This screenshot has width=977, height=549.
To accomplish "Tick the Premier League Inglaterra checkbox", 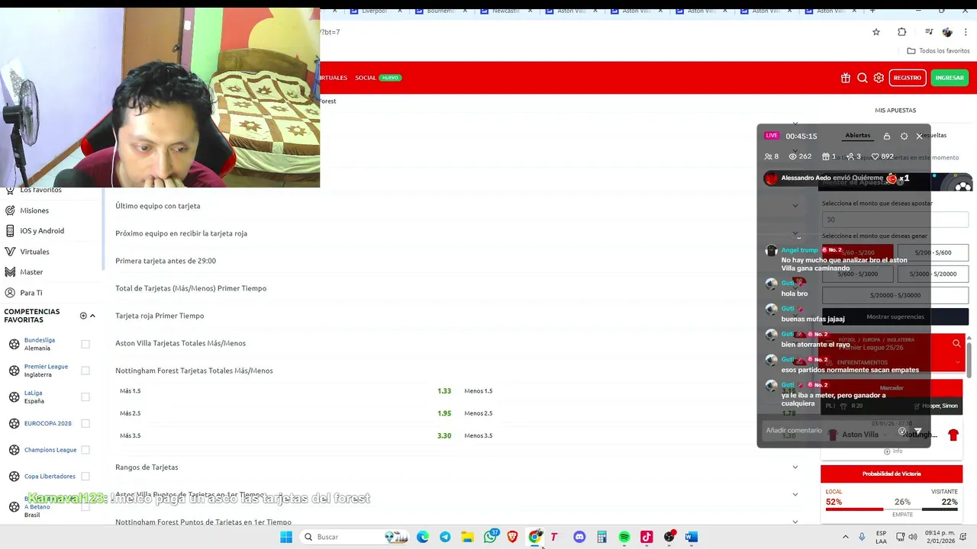I will [85, 371].
